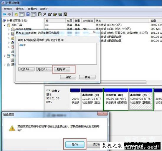
Task: Close the 磁盘管理 warning dialog
Action: [103, 114]
